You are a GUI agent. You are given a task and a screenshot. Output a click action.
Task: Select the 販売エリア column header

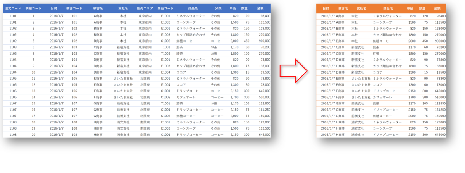click(x=145, y=8)
